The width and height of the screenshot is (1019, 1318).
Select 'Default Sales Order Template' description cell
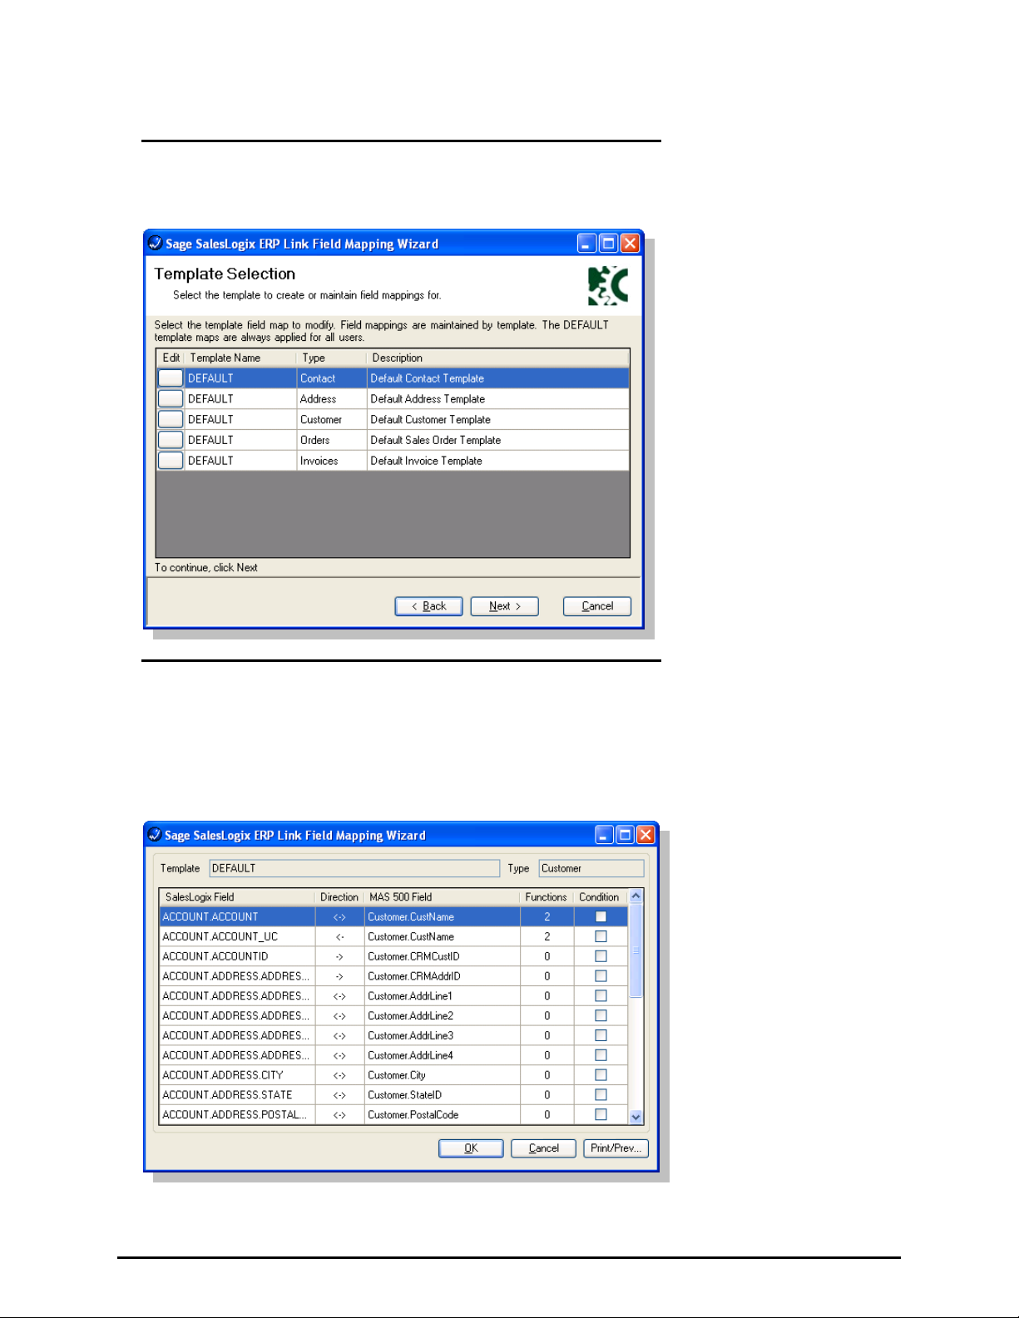click(x=497, y=440)
